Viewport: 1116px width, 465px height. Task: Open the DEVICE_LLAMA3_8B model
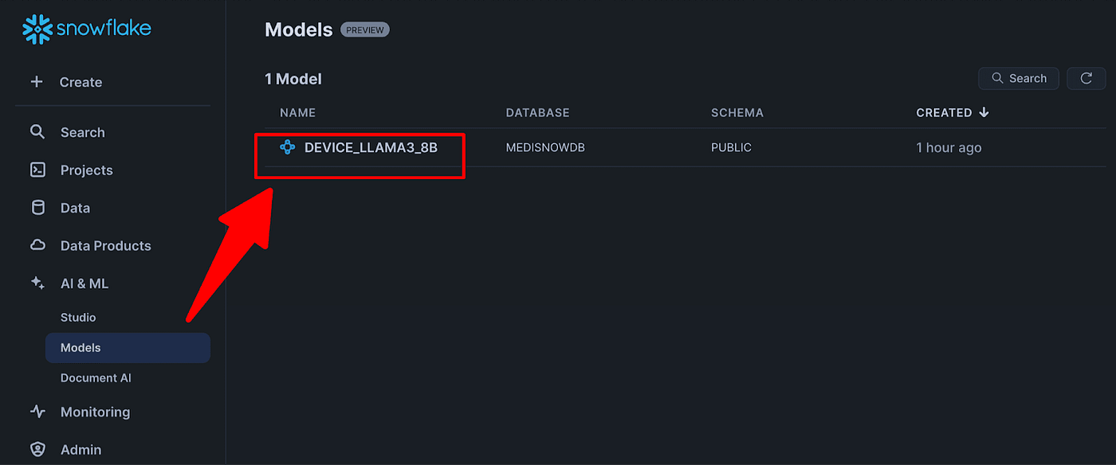pyautogui.click(x=371, y=147)
